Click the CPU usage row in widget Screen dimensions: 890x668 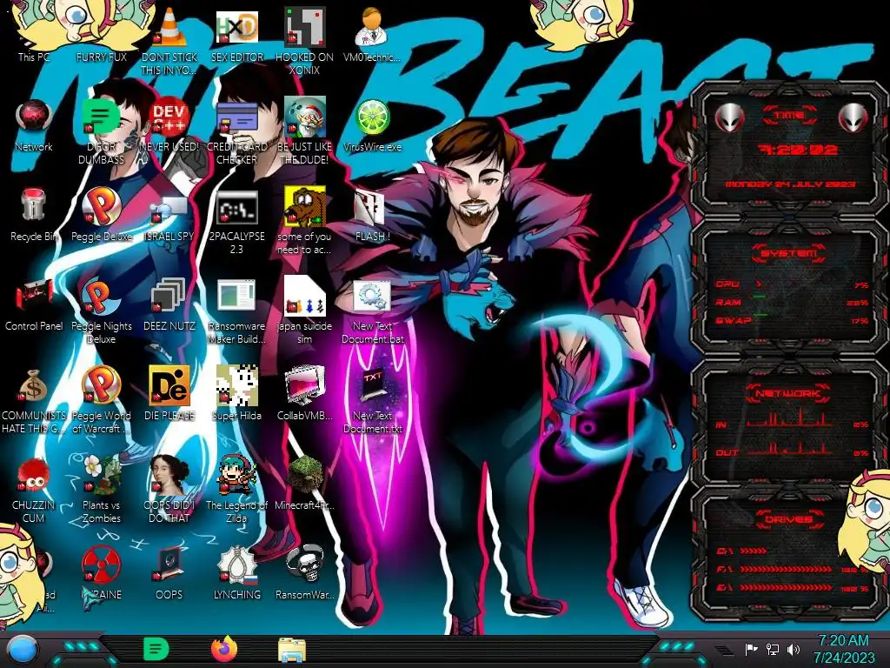coord(793,284)
